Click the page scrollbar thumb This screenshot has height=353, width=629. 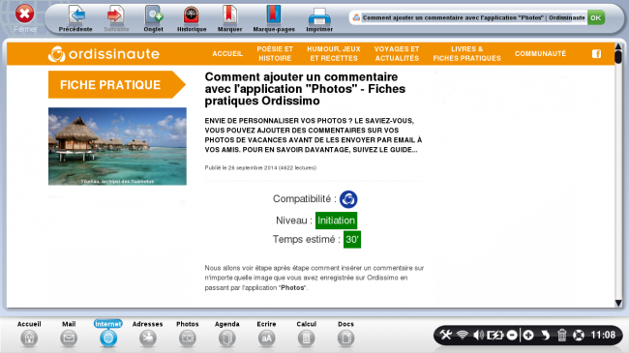click(x=618, y=57)
